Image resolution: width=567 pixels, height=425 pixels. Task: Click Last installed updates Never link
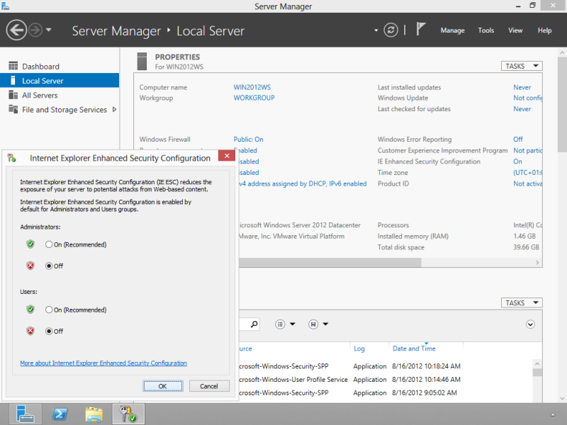(x=522, y=87)
